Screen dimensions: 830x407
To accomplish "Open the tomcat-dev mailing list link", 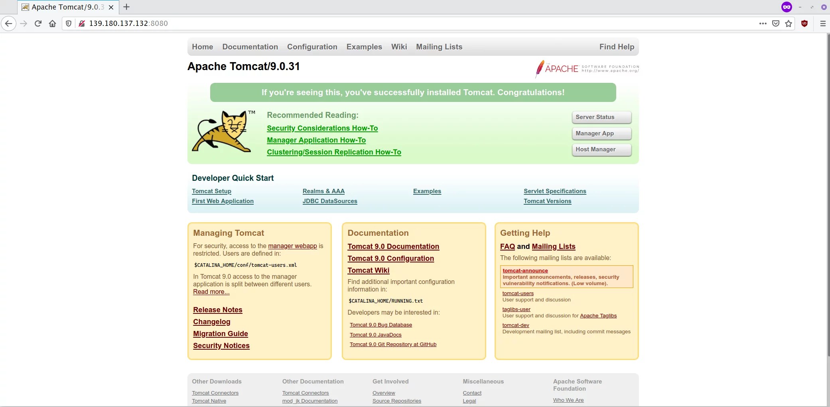I will [x=516, y=325].
